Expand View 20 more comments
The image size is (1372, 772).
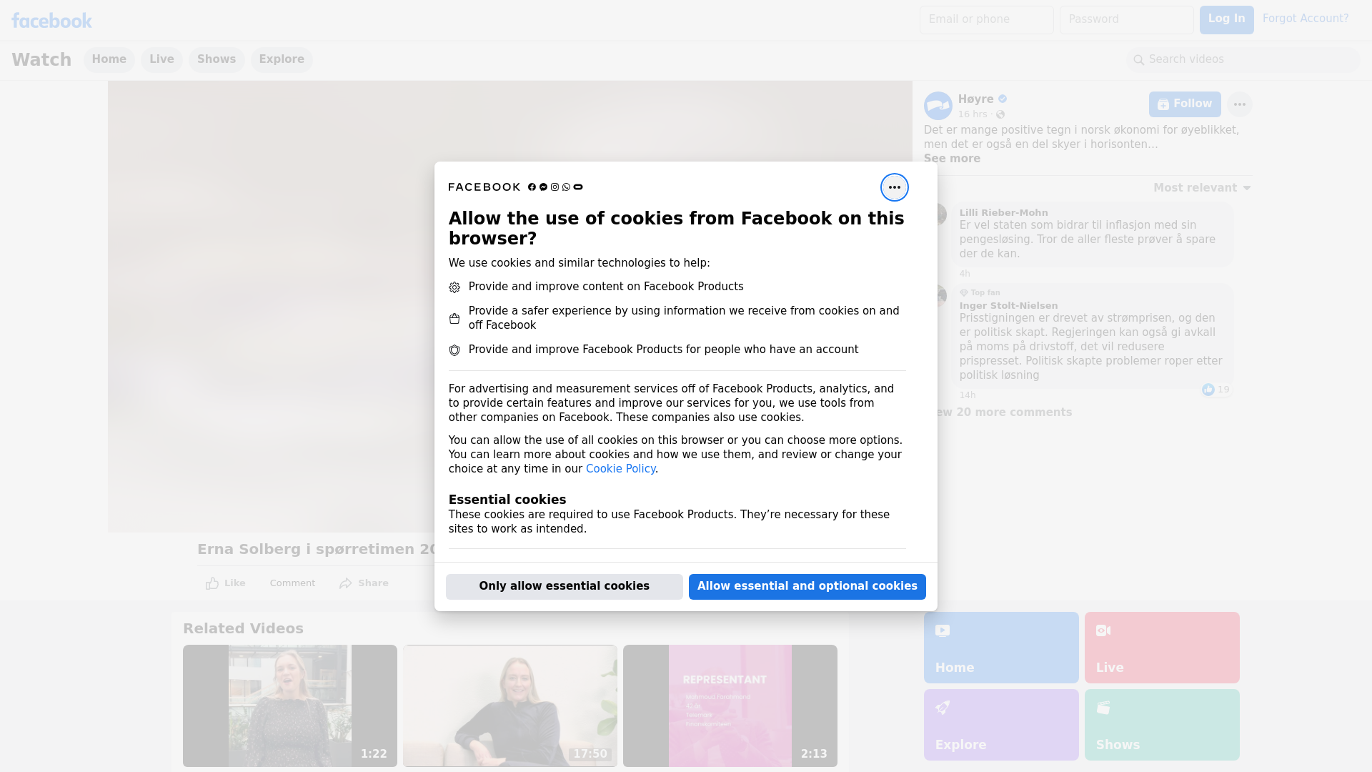tap(1003, 412)
